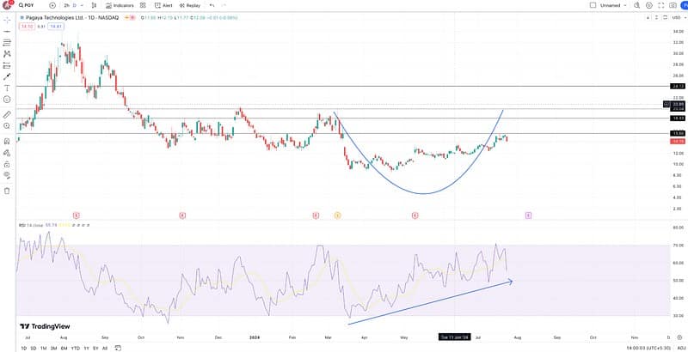
Task: Toggle the layout checkbox next to Unnamed
Action: [593, 5]
